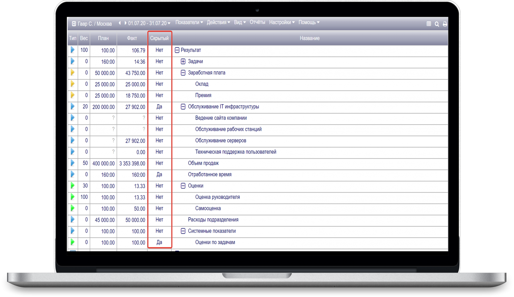
Task: Click the Вес column header
Action: point(84,38)
